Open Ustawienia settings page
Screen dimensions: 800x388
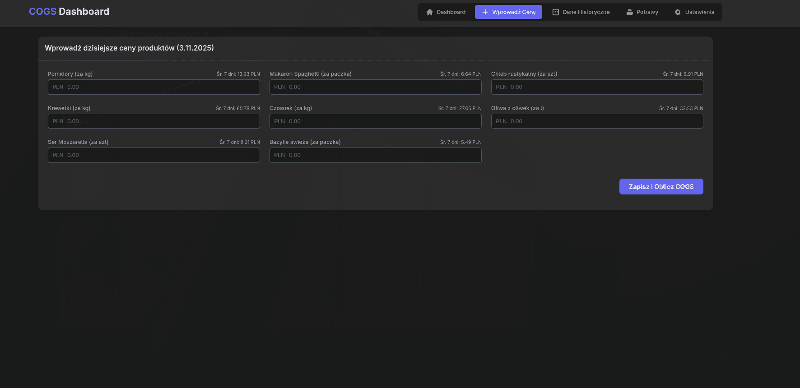[694, 12]
